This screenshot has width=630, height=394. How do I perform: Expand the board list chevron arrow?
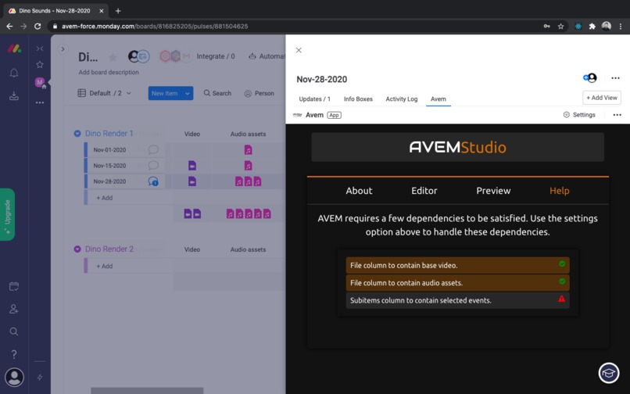pos(63,49)
